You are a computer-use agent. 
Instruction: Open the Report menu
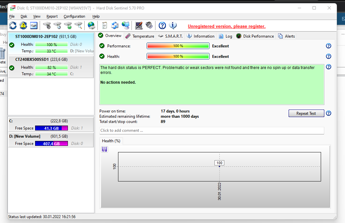pyautogui.click(x=52, y=16)
